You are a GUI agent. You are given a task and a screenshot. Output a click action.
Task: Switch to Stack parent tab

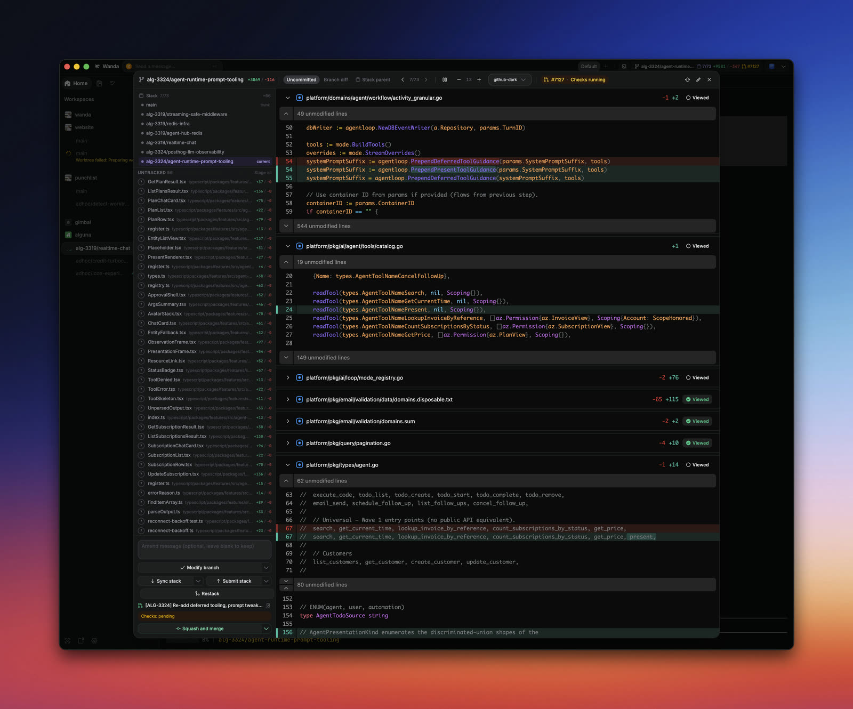pyautogui.click(x=373, y=80)
